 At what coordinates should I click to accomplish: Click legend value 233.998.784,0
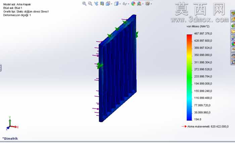coord(203,77)
